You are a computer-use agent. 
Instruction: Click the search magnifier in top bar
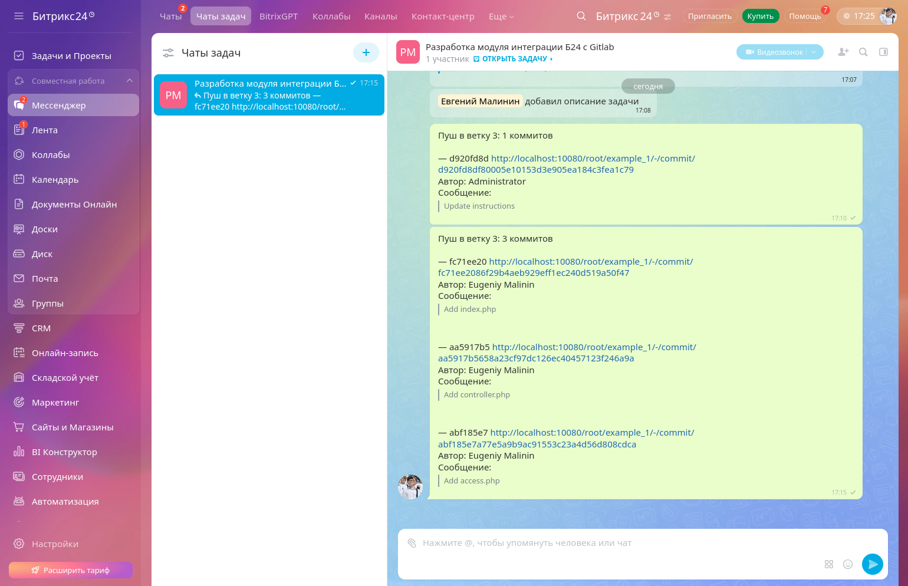581,16
